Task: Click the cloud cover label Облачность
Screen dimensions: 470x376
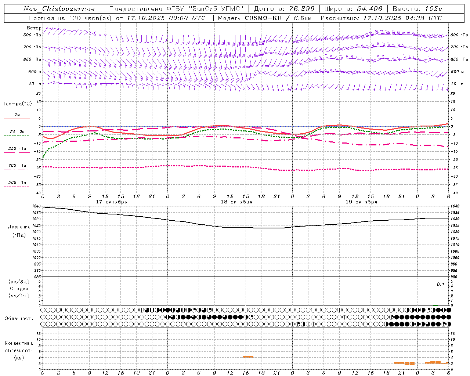Action: click(19, 319)
